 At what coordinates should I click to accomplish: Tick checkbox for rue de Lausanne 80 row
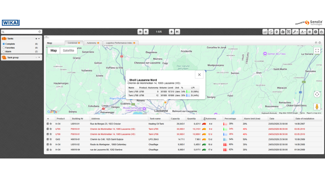[x=48, y=150]
